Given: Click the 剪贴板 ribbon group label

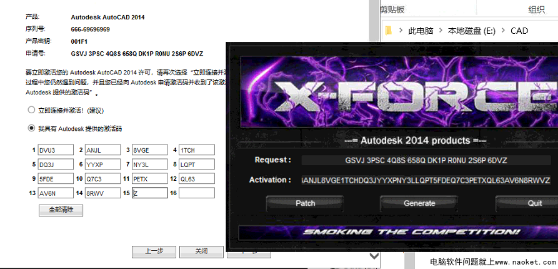Looking at the screenshot, I should [392, 9].
